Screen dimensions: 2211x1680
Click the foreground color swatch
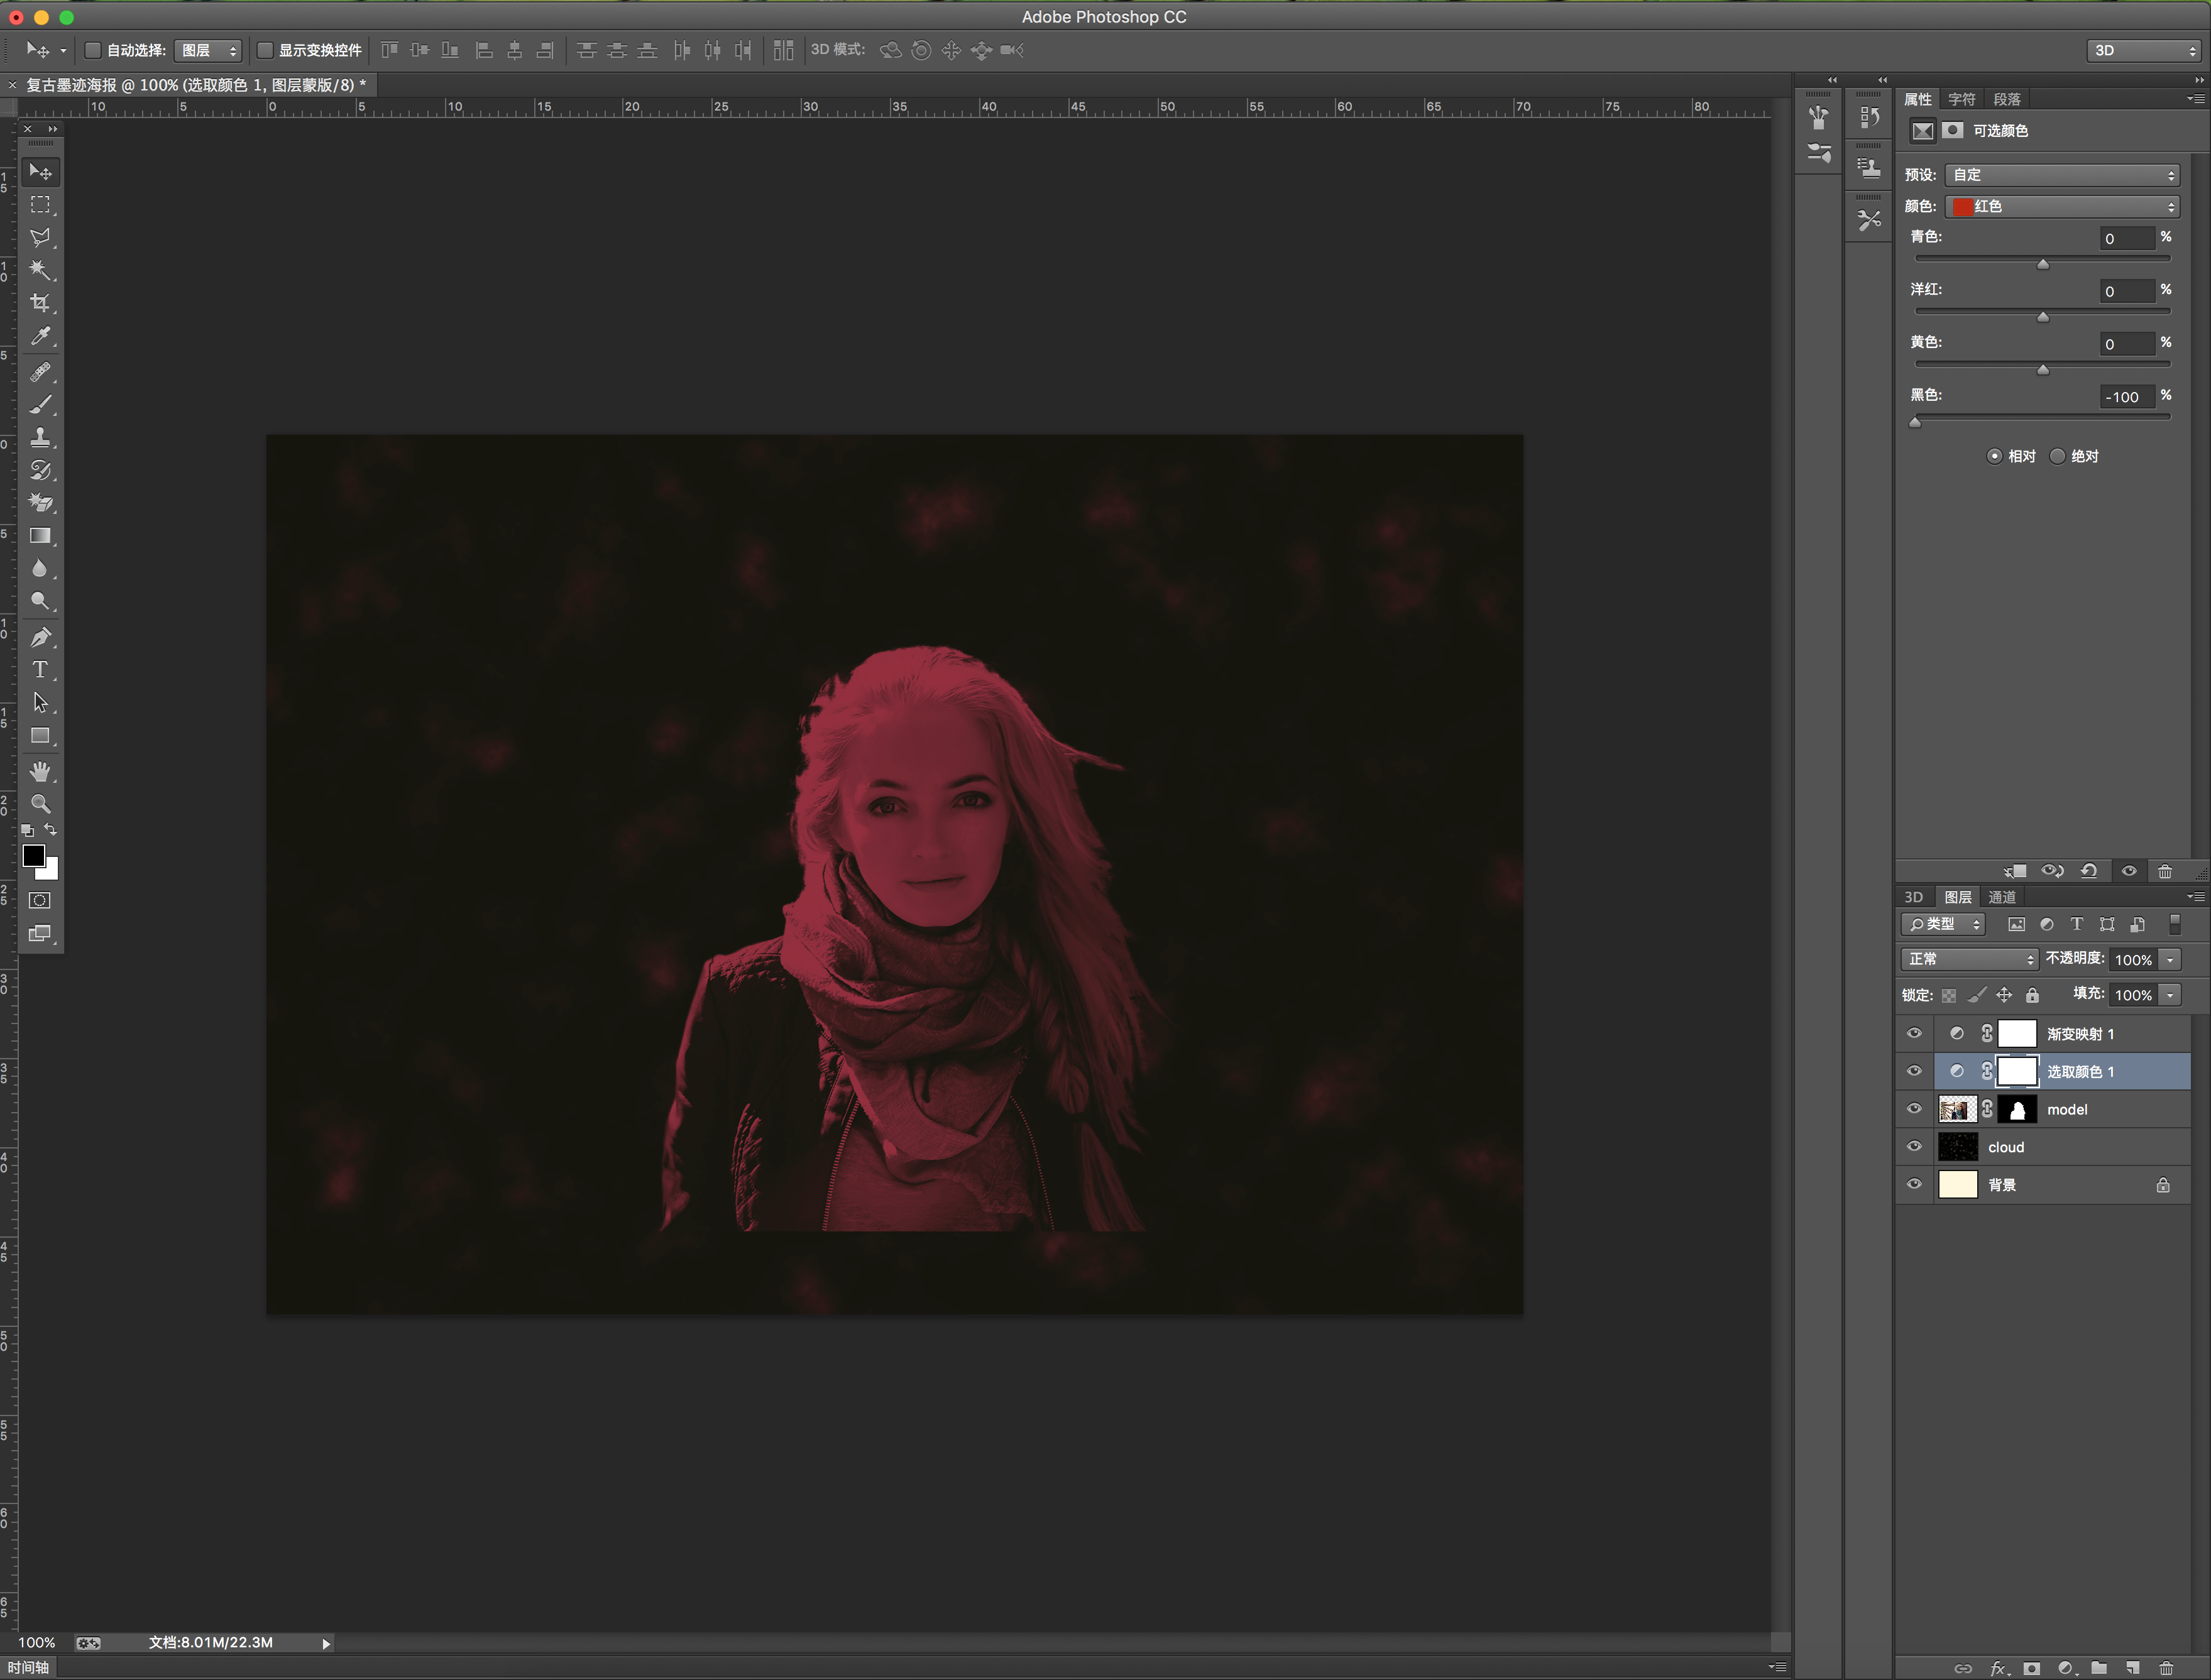[33, 856]
